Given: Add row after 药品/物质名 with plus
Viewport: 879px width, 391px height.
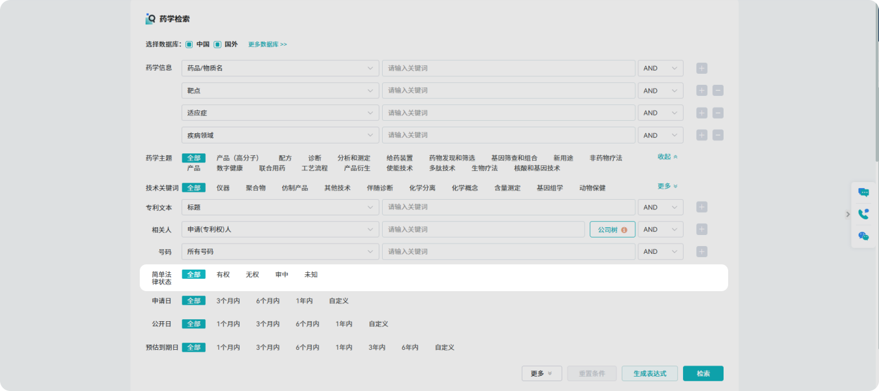Looking at the screenshot, I should click(702, 69).
